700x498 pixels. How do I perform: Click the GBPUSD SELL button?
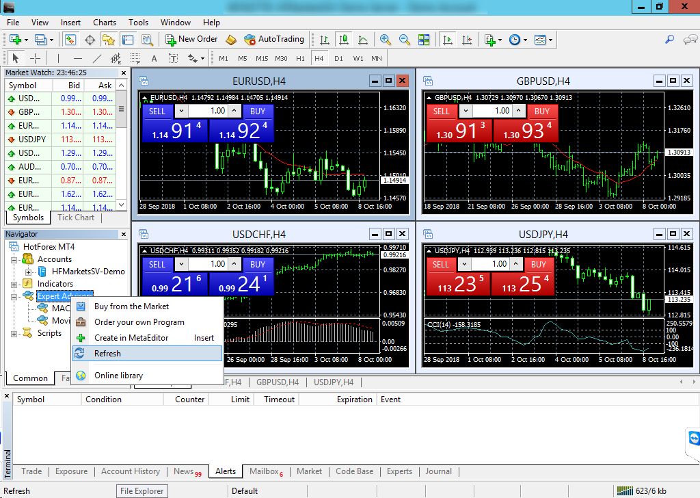pyautogui.click(x=442, y=111)
